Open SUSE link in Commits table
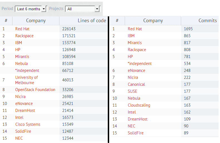This screenshot has width=220, height=143. (x=132, y=91)
